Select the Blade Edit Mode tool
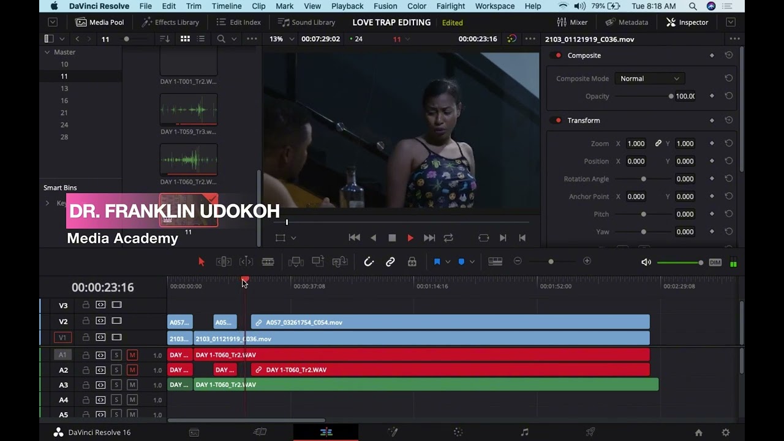This screenshot has width=784, height=441. [x=268, y=262]
